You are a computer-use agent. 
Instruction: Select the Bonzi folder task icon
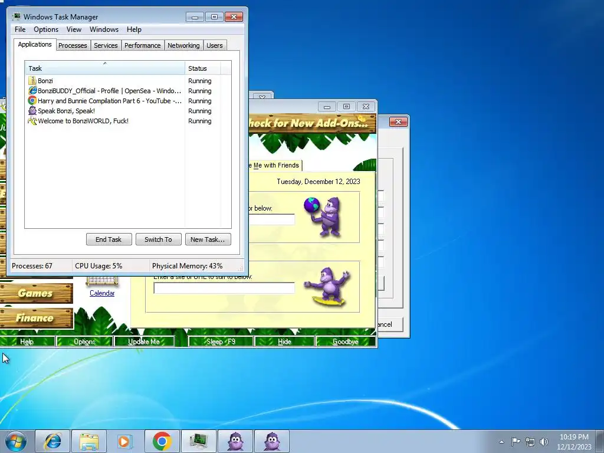pos(32,81)
